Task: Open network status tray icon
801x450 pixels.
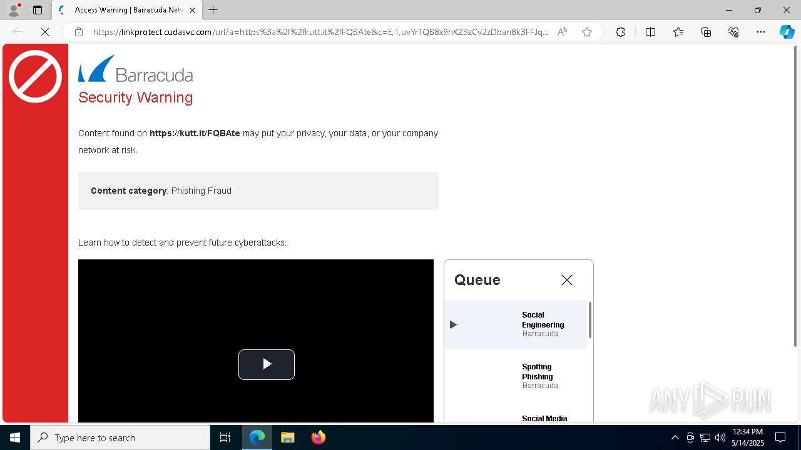Action: [705, 437]
